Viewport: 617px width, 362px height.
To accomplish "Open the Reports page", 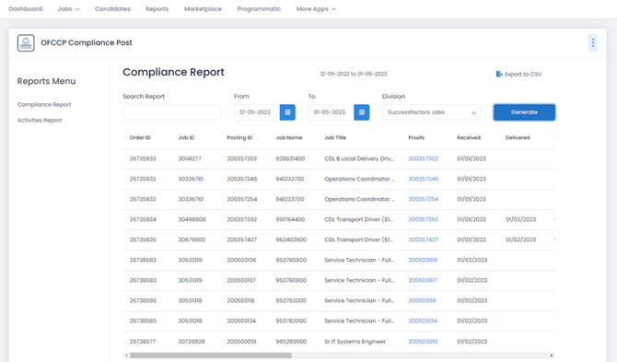I will click(x=157, y=8).
